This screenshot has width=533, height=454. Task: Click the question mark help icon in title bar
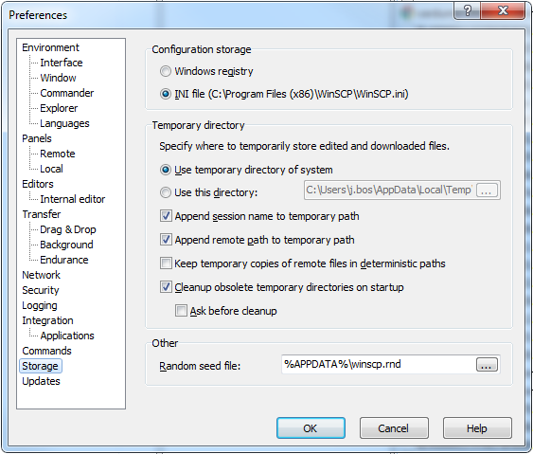point(468,10)
